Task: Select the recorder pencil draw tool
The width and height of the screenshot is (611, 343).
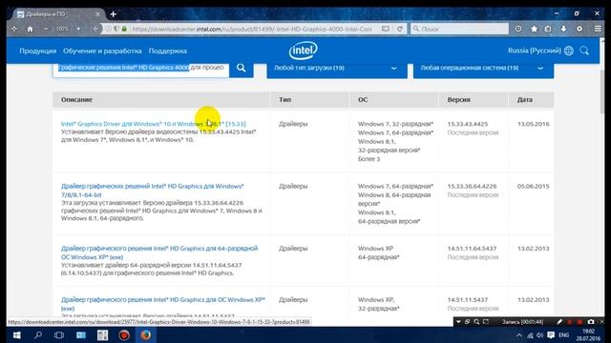Action: [559, 322]
